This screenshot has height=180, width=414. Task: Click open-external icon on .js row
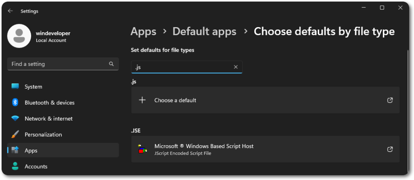[390, 100]
